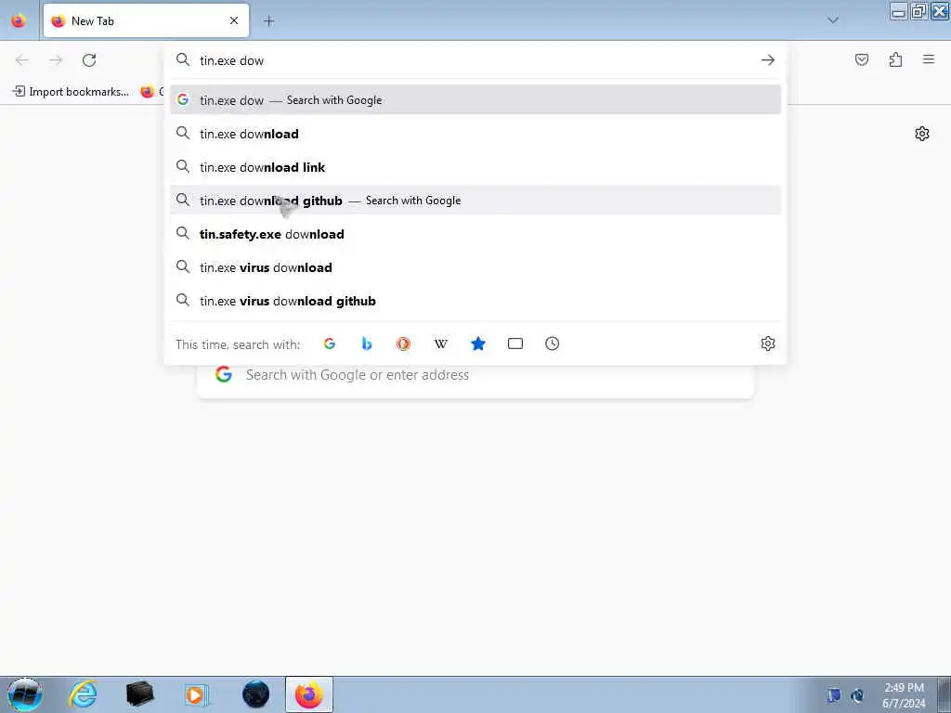Viewport: 951px width, 713px height.
Task: Open the Firefox hamburger menu
Action: 929,59
